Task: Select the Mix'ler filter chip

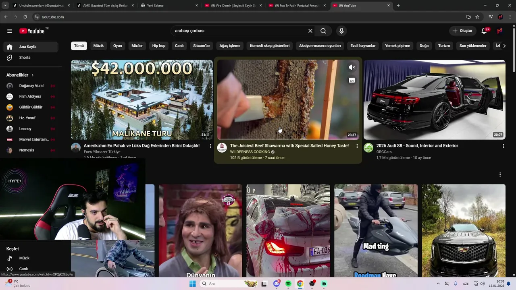Action: pyautogui.click(x=137, y=46)
